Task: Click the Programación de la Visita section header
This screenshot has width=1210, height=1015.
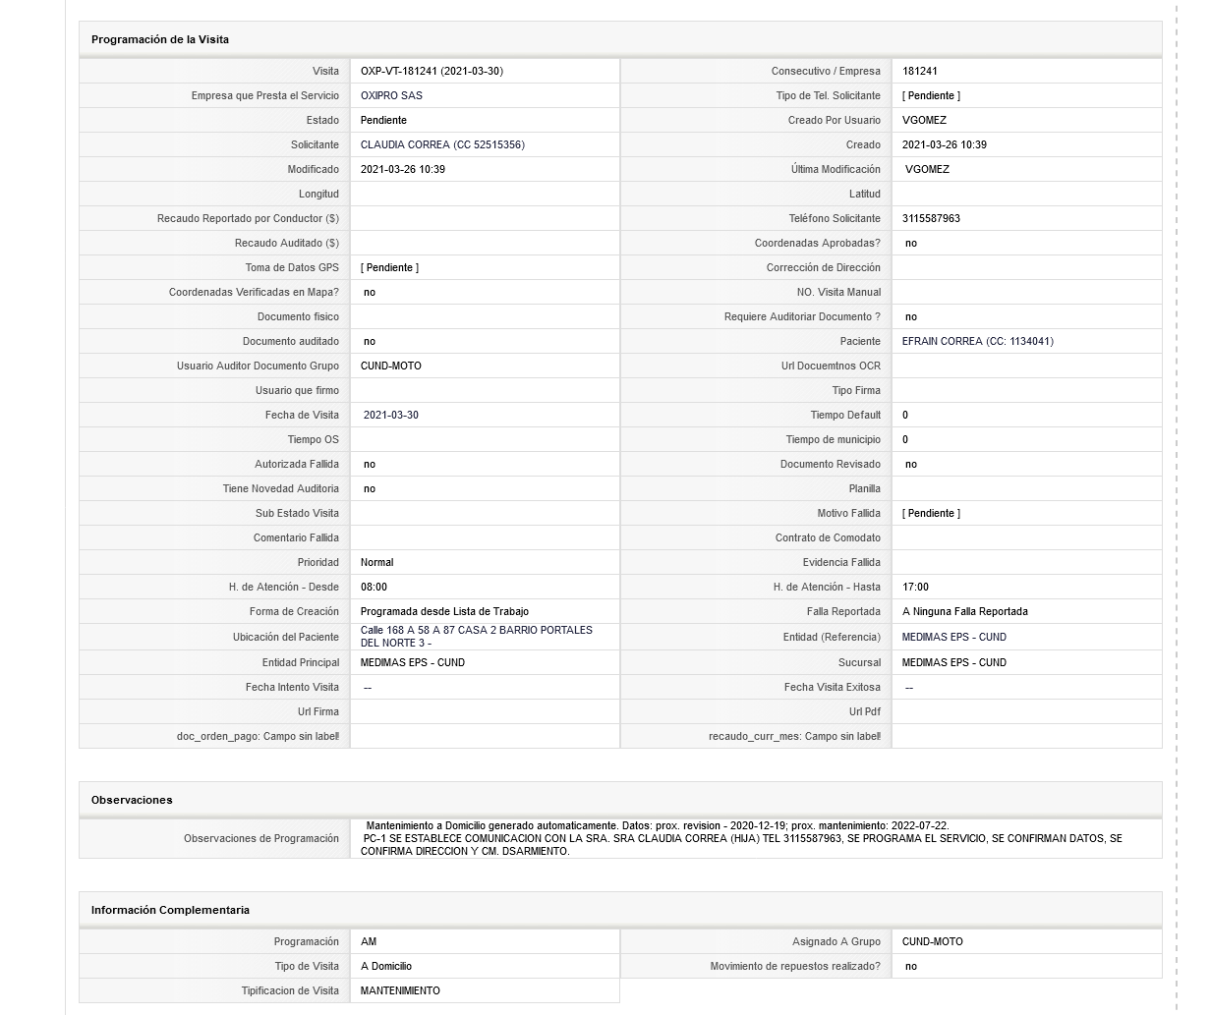Action: pyautogui.click(x=160, y=39)
